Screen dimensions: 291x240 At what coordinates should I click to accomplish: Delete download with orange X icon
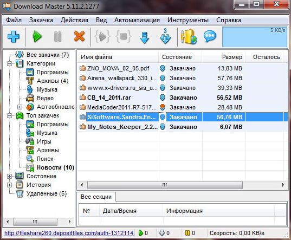79,36
